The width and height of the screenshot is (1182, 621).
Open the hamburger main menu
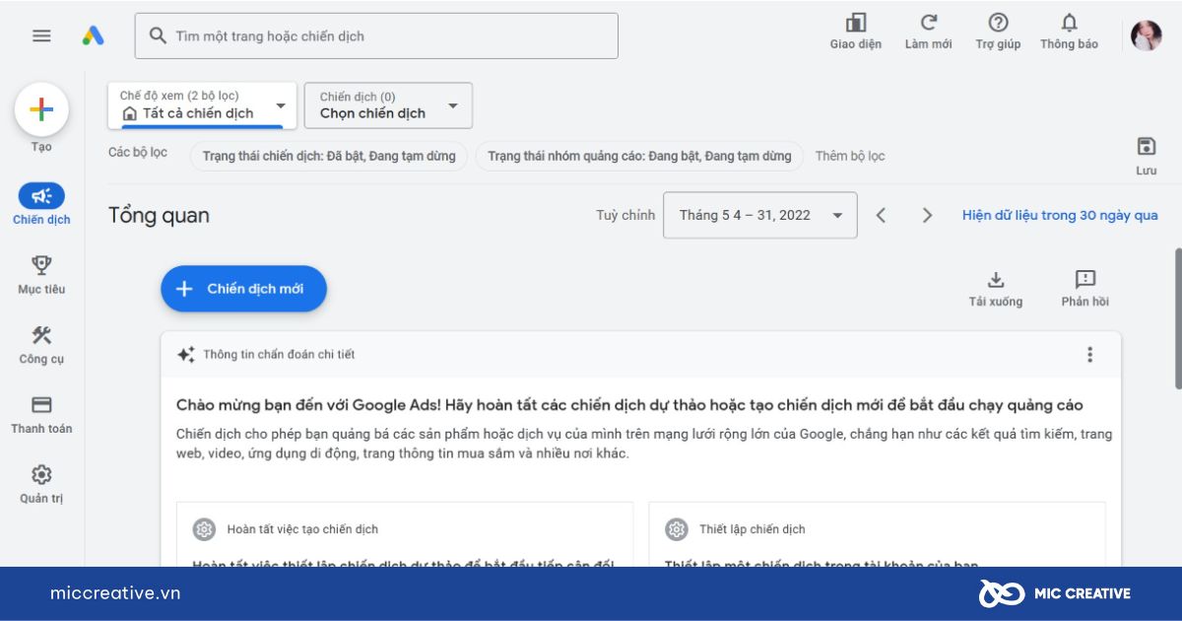pyautogui.click(x=41, y=35)
